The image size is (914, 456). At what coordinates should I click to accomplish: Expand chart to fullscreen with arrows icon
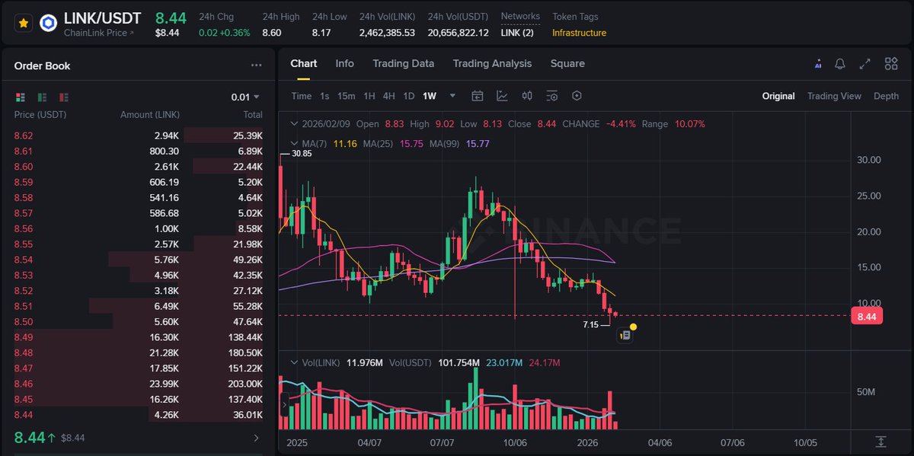[865, 65]
